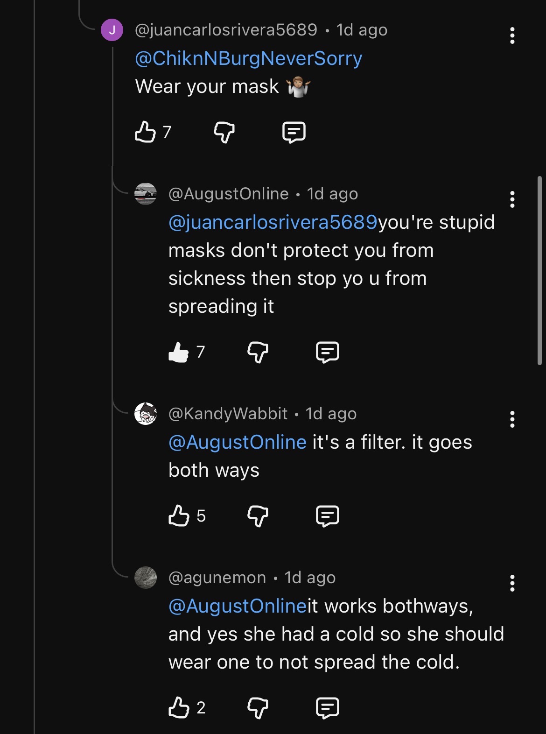Open options menu for agunemon's comment
Screen dimensions: 546x734
512,583
